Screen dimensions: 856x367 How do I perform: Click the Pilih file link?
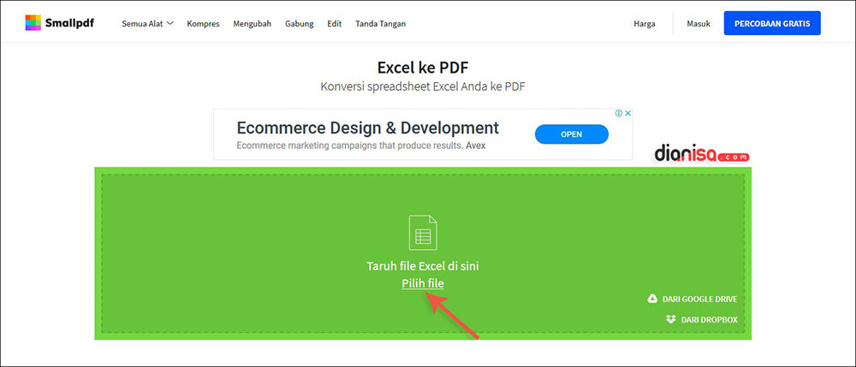click(423, 283)
